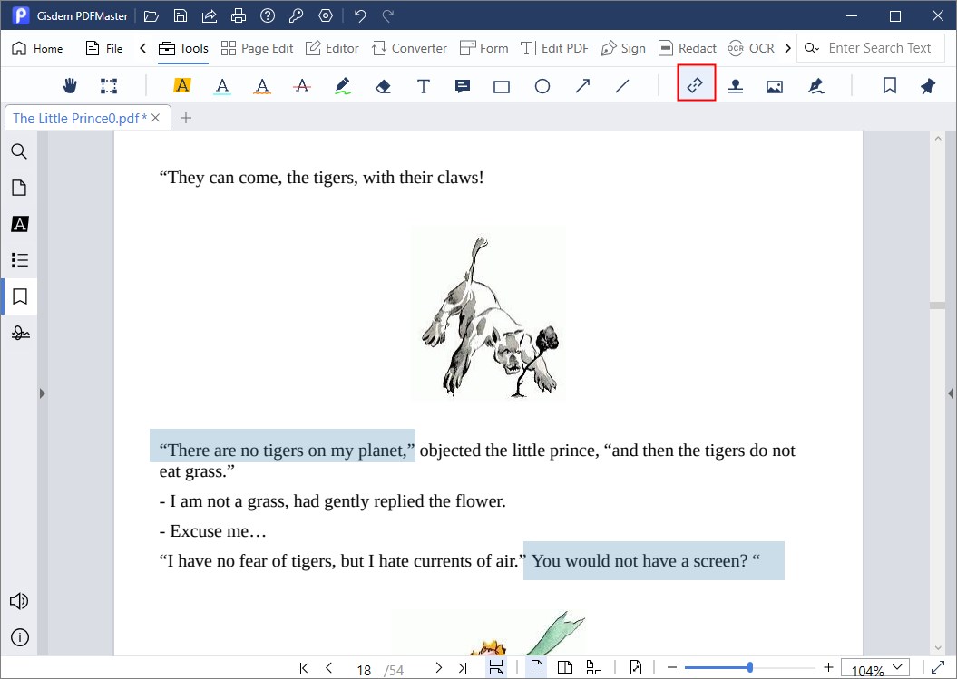Select the Note comment tool
Screen dimensions: 957x679
tap(463, 87)
